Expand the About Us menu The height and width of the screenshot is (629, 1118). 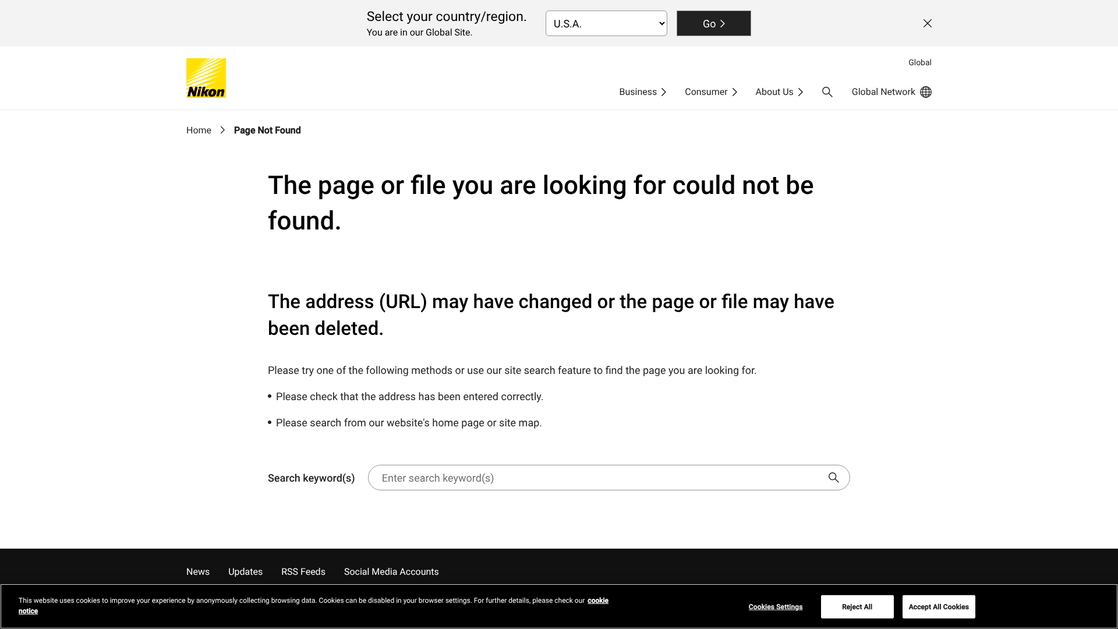(x=779, y=92)
